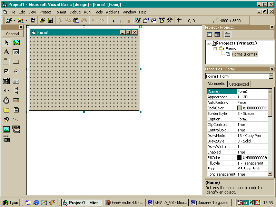Select the Shape control tool
The height and width of the screenshot is (207, 276).
[7, 120]
